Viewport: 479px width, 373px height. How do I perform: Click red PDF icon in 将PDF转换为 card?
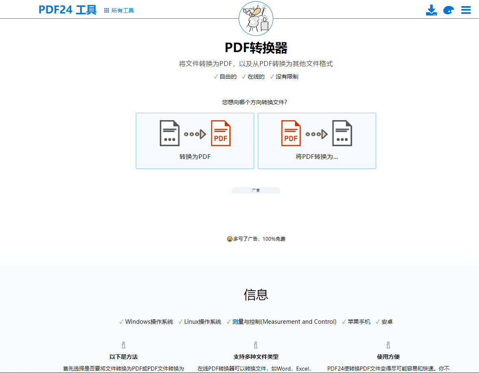point(291,133)
